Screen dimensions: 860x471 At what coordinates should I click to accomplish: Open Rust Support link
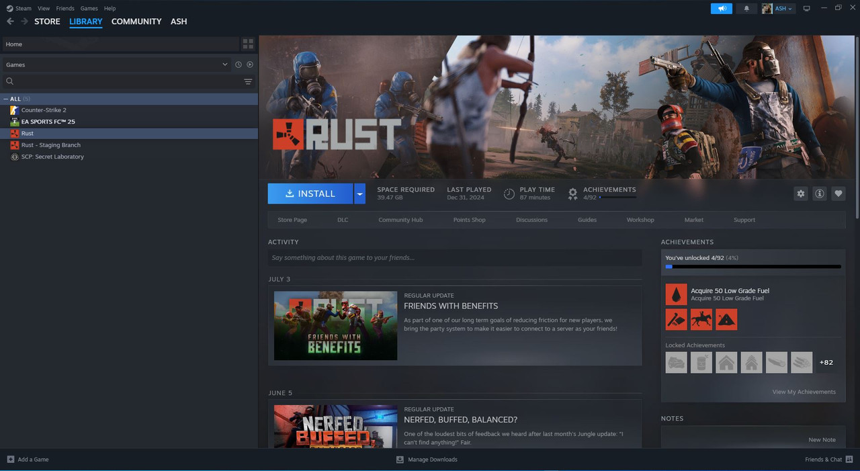coord(744,220)
